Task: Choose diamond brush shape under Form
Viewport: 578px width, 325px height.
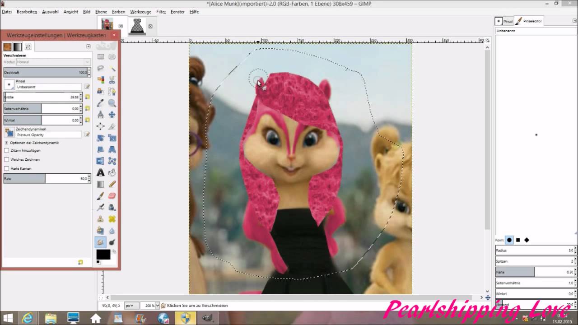Action: 527,240
